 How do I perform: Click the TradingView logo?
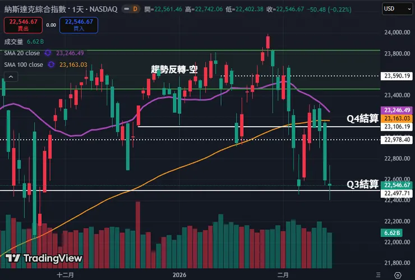click(44, 258)
